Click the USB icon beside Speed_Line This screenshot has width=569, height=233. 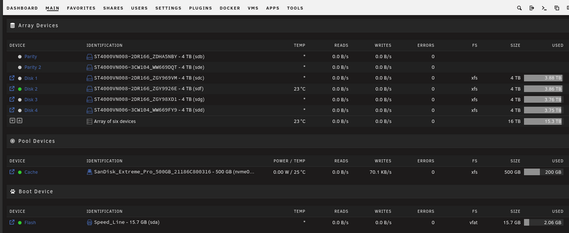[x=89, y=223]
